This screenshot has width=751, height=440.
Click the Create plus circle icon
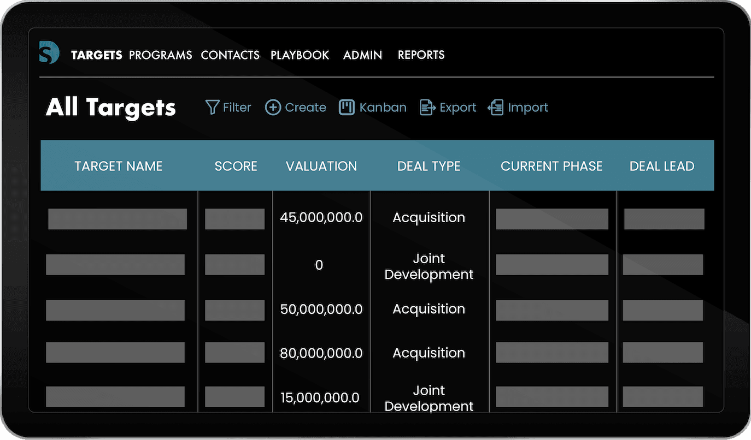tap(273, 108)
